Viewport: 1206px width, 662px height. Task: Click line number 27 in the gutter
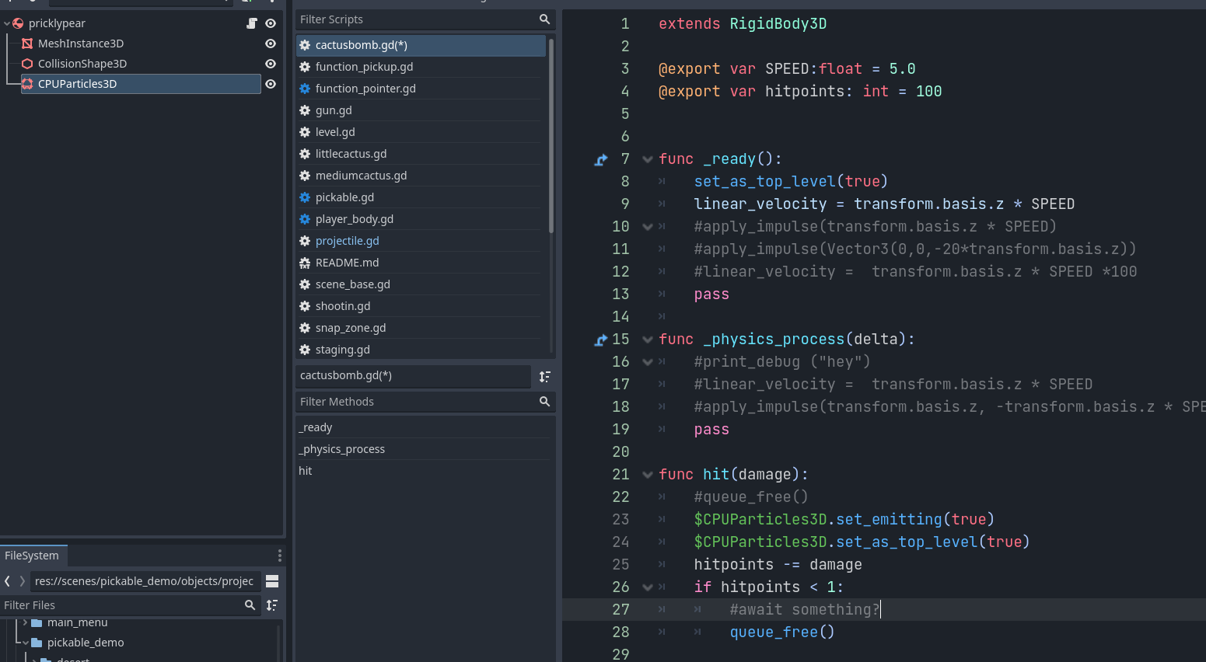620,610
